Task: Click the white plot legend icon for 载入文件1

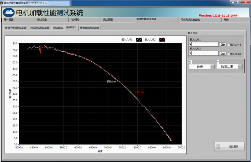Action: pyautogui.click(x=139, y=39)
